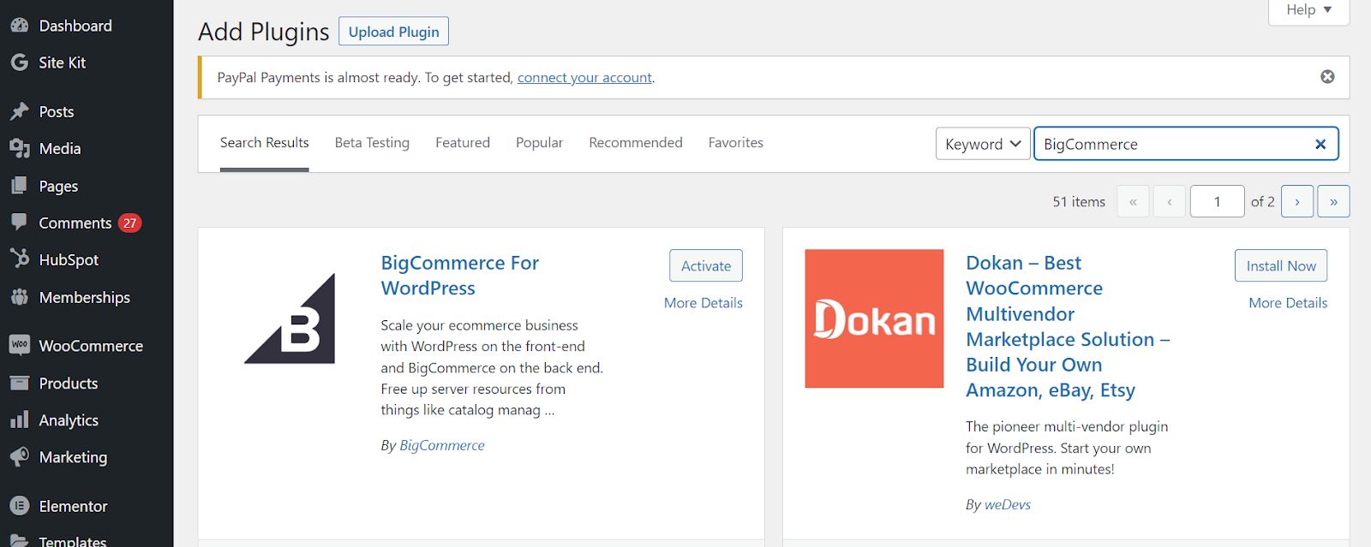Expand the Help panel

1308,10
